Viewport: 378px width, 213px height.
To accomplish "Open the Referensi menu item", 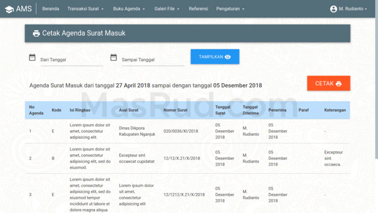I will (x=198, y=9).
